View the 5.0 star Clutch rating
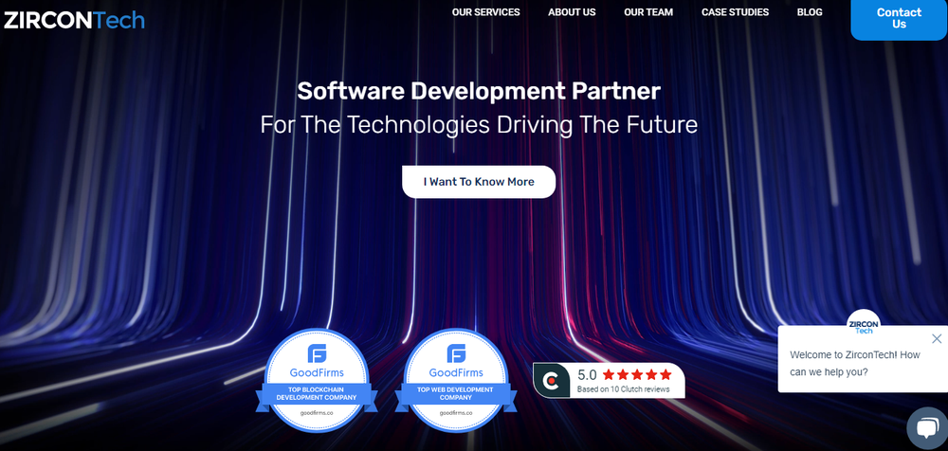 click(625, 374)
